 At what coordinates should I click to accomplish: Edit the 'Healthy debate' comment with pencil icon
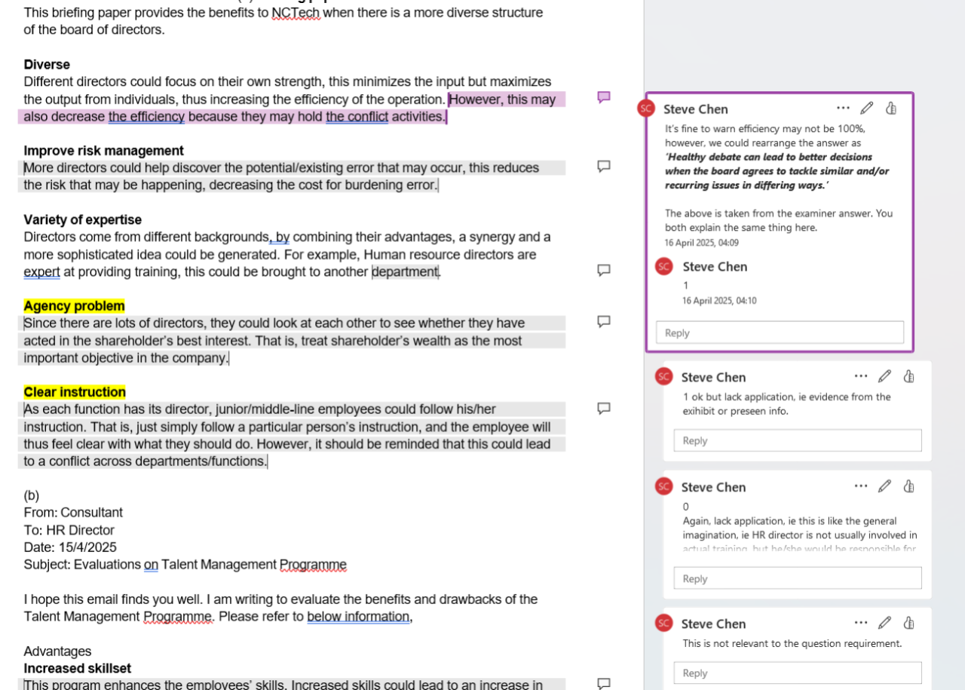(x=867, y=109)
